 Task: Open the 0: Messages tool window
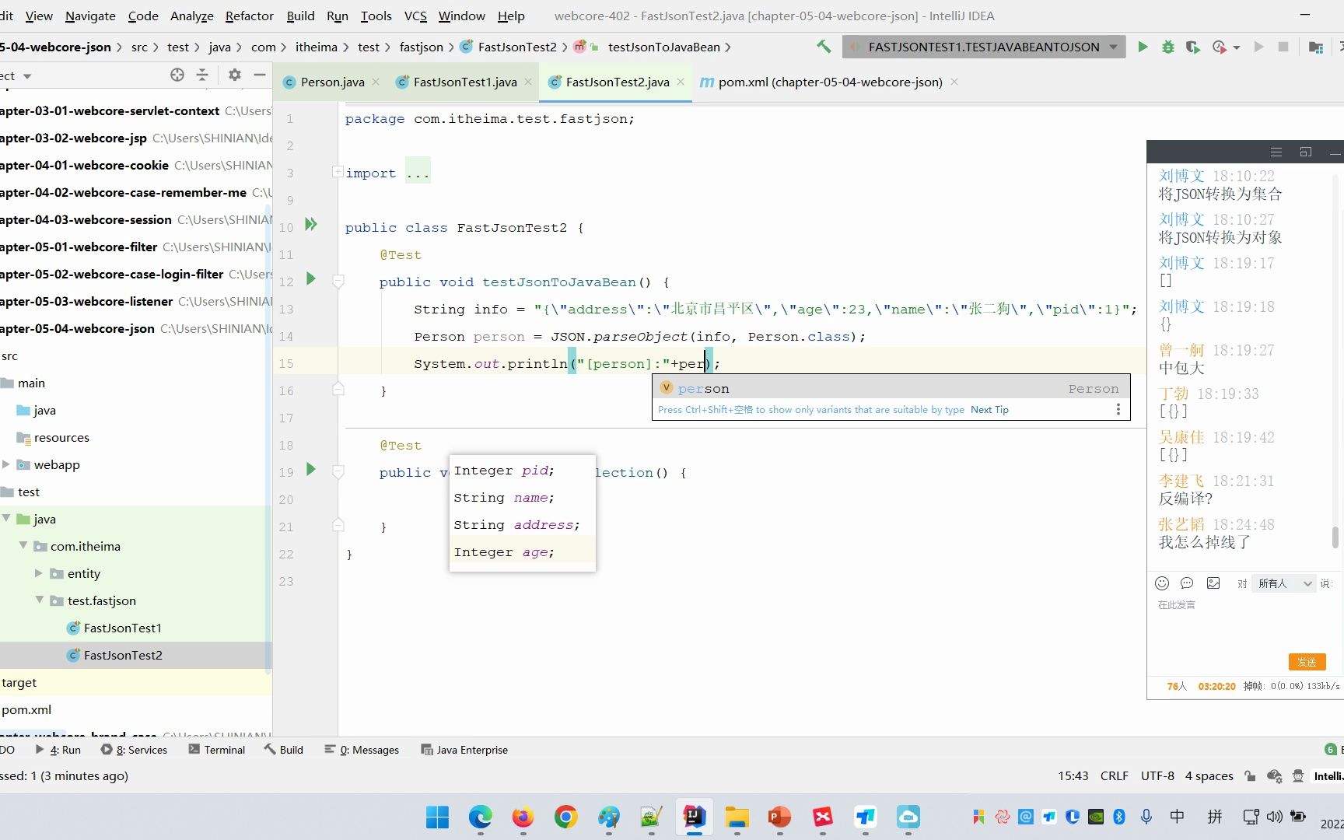click(x=362, y=750)
